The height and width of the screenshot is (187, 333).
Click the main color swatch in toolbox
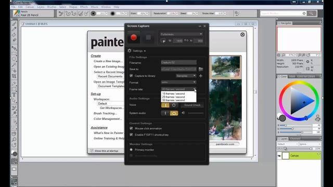point(15,154)
